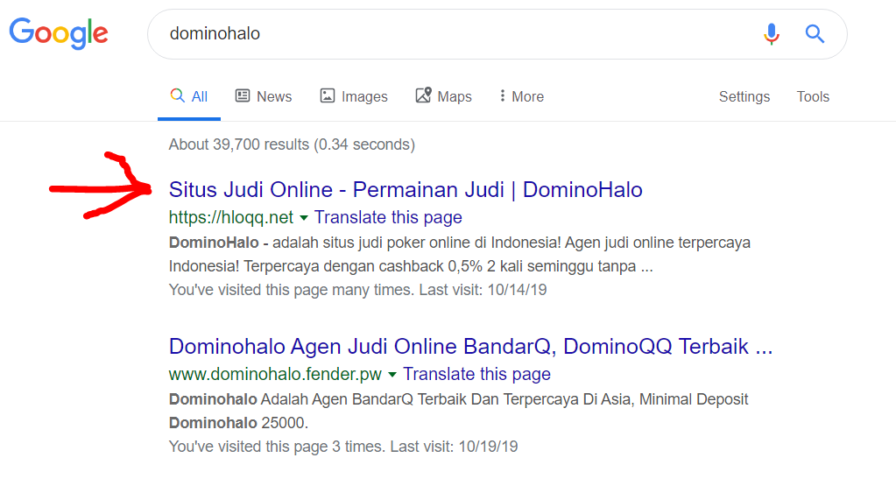Click Translate this page for dominohalo.fender.pw result

(x=476, y=374)
